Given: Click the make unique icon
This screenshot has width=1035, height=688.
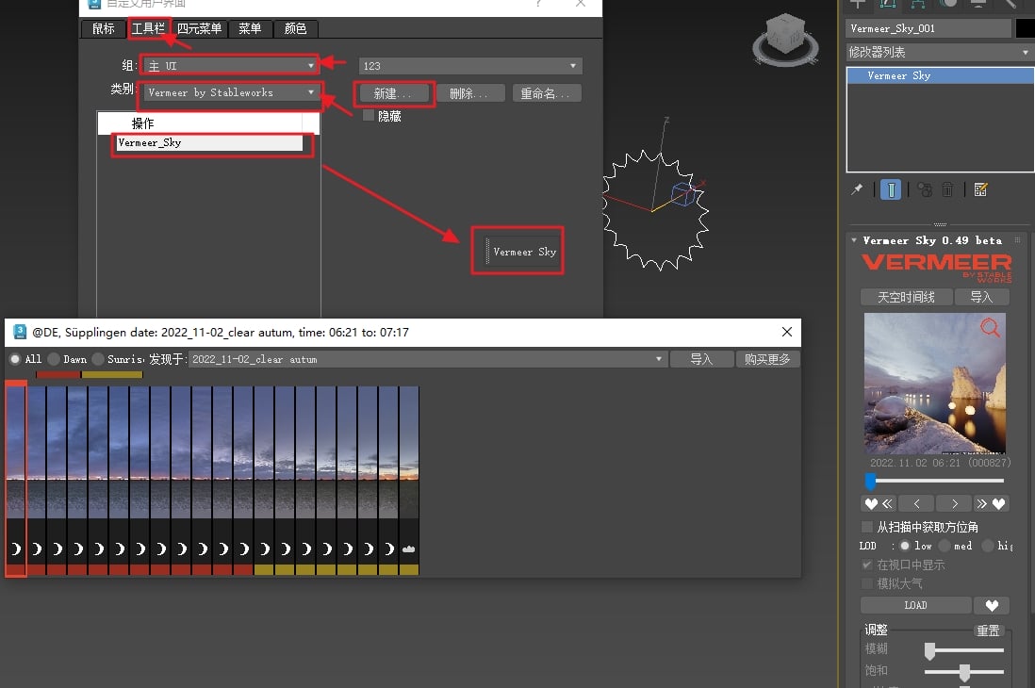Looking at the screenshot, I should pyautogui.click(x=925, y=190).
